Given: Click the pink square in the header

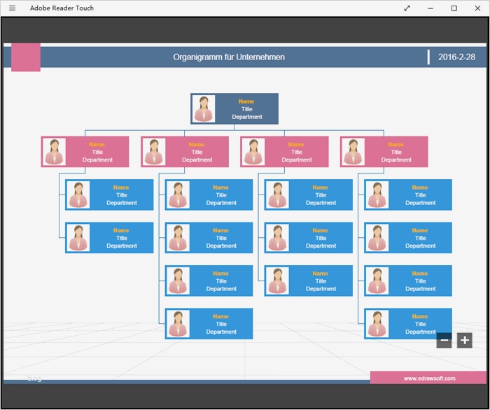Looking at the screenshot, I should pyautogui.click(x=26, y=57).
